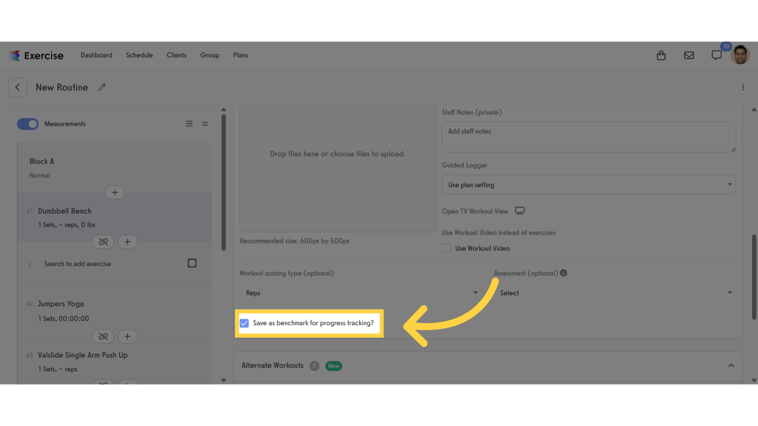Click the plus icon below Jumpers Yoga
This screenshot has width=758, height=426.
(x=127, y=336)
